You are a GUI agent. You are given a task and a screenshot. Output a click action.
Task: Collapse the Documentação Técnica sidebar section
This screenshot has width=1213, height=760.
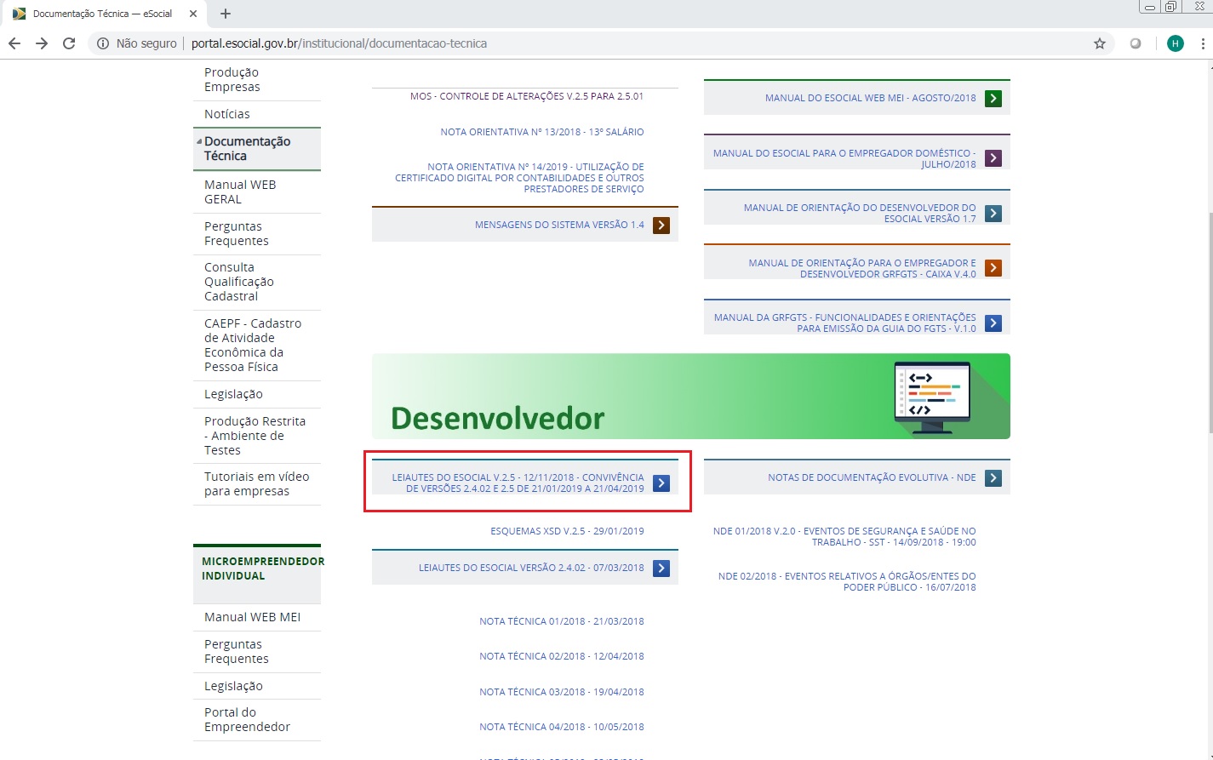pyautogui.click(x=199, y=141)
